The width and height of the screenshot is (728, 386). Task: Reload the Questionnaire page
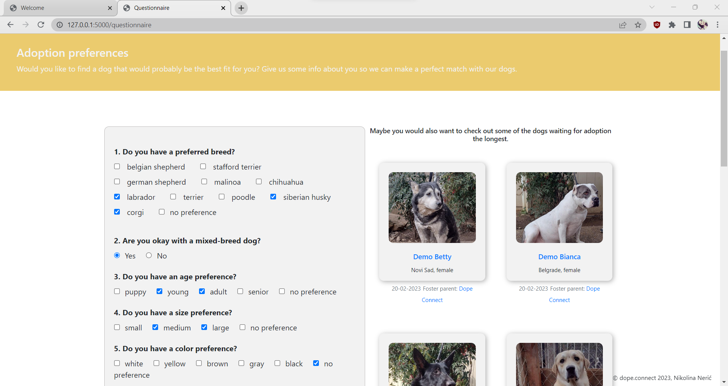pyautogui.click(x=41, y=25)
